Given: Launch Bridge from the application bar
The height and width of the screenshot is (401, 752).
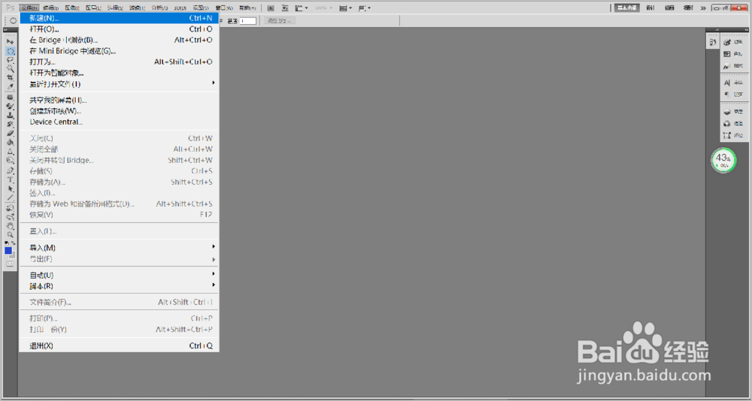Looking at the screenshot, I should (x=271, y=8).
